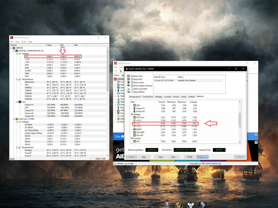Open the Help menu in HWMonitor

[x=30, y=42]
